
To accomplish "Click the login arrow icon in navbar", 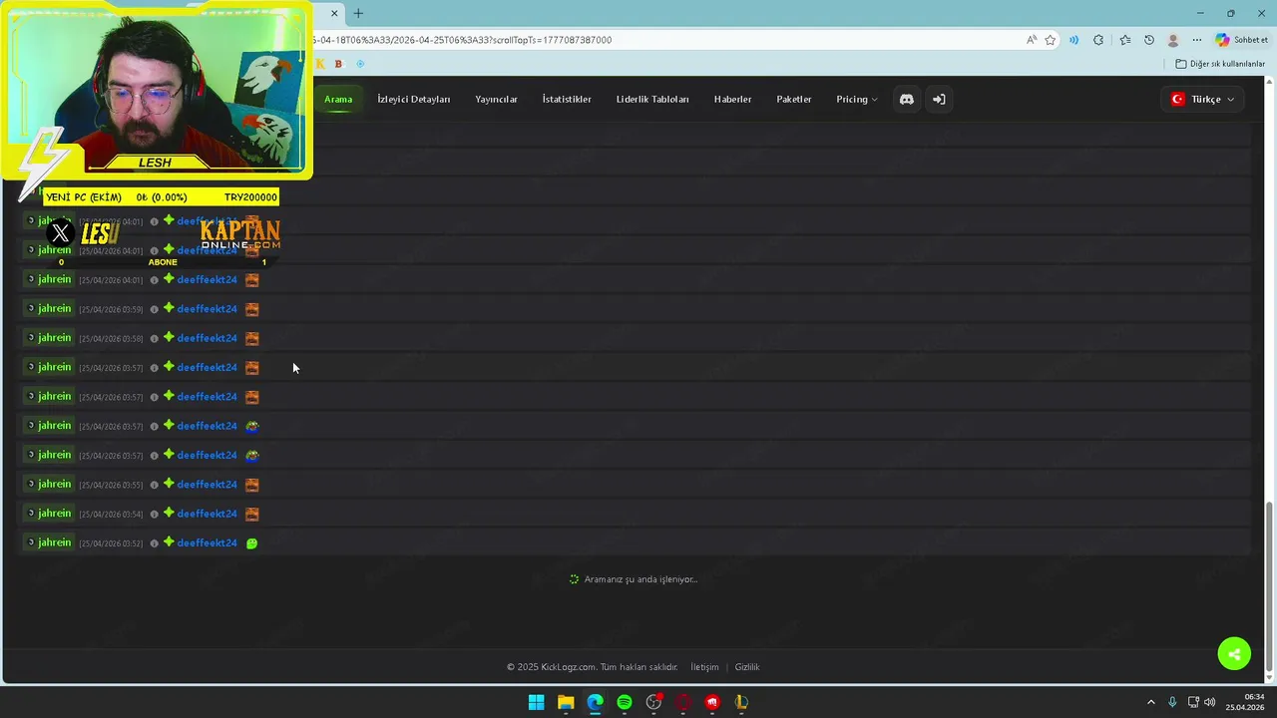I will (x=939, y=99).
